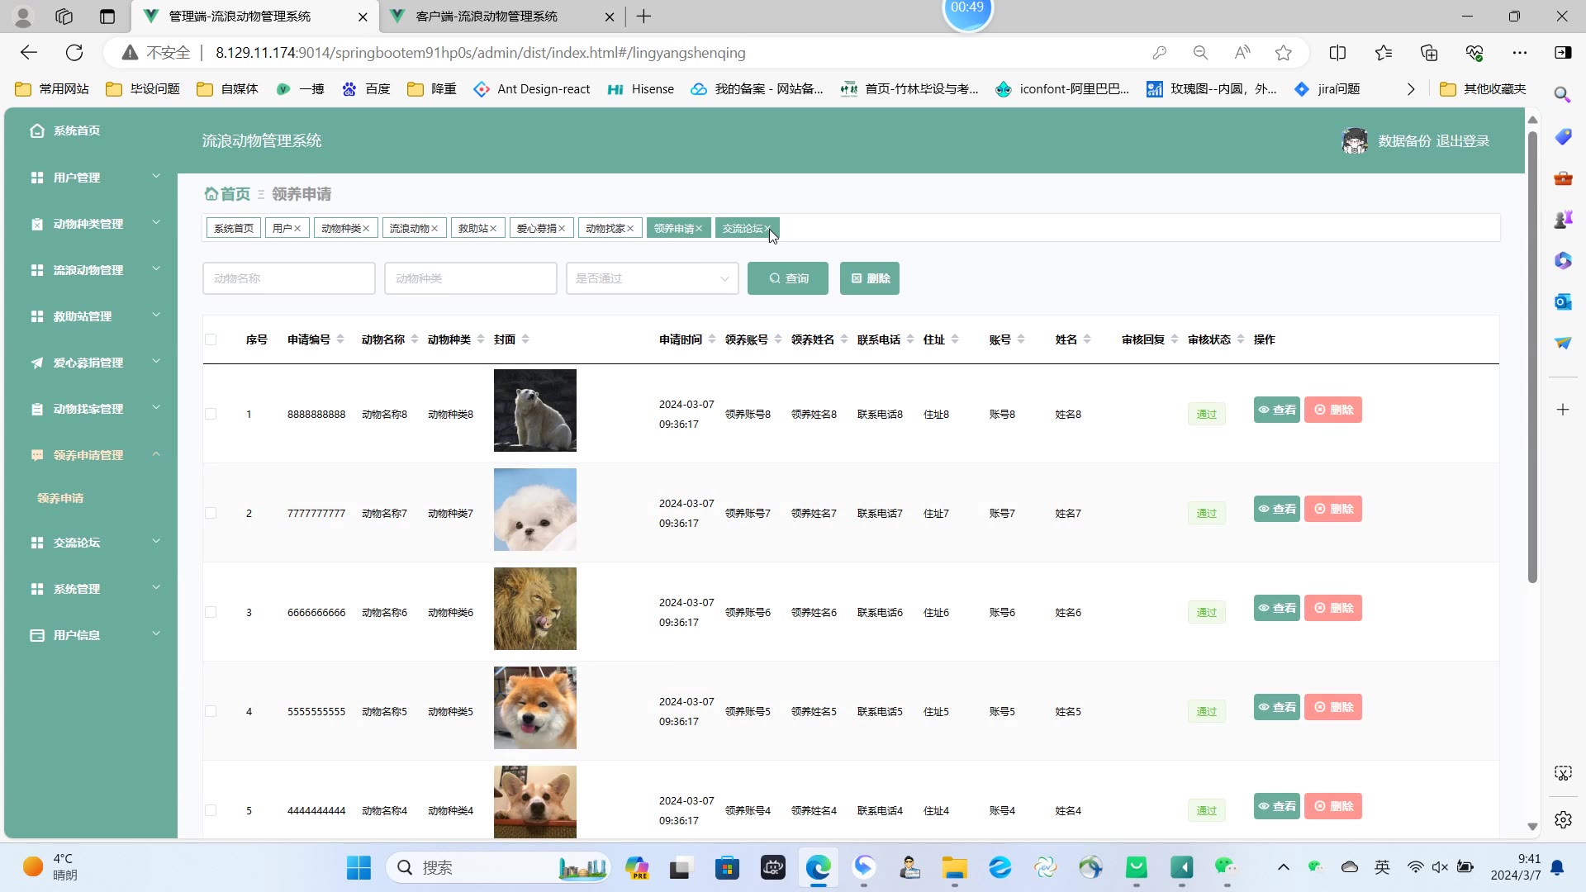The image size is (1586, 892).
Task: Click 退出登录 link in header
Action: click(x=1462, y=141)
